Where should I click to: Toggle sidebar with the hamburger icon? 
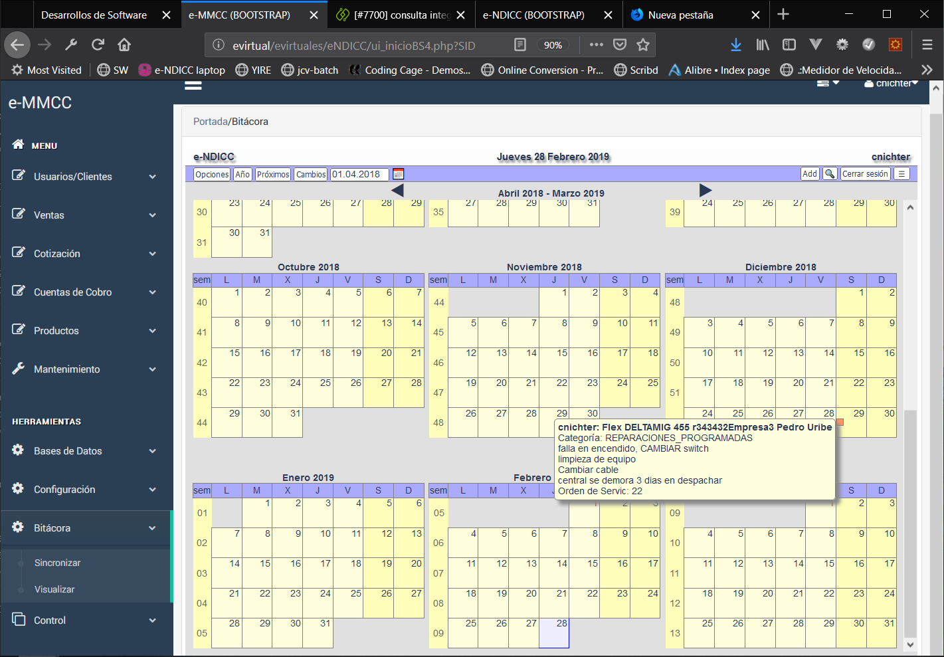pyautogui.click(x=193, y=86)
